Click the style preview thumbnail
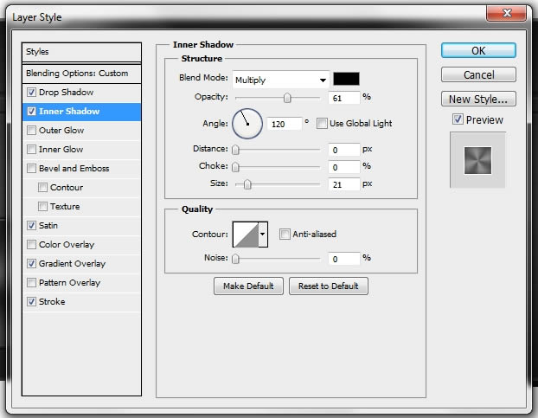The width and height of the screenshot is (538, 418). (477, 160)
